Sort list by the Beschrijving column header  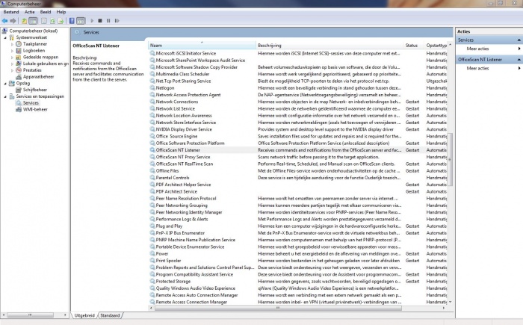(x=329, y=46)
